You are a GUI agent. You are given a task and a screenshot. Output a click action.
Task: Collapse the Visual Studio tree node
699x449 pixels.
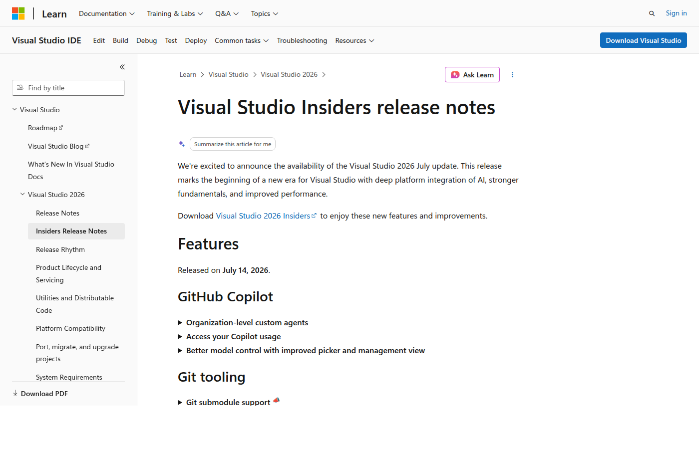click(x=14, y=109)
